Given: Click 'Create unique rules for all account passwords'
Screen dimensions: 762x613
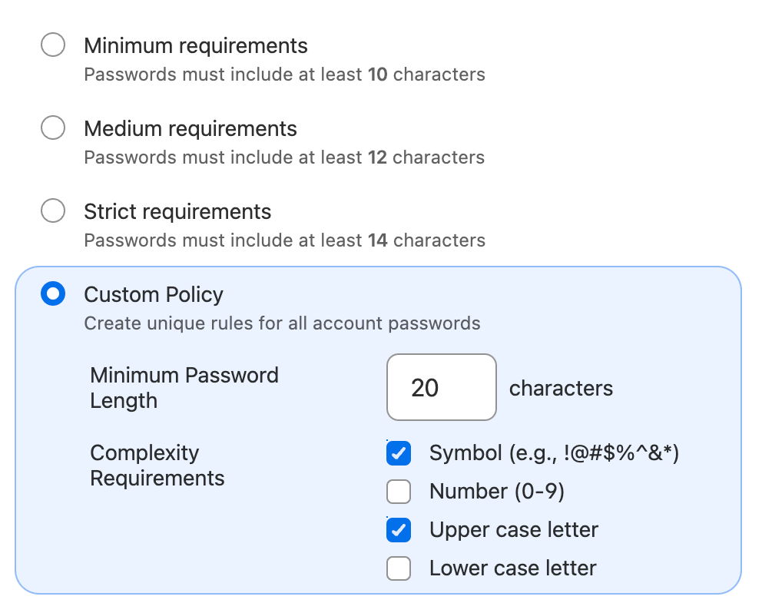Looking at the screenshot, I should (283, 323).
